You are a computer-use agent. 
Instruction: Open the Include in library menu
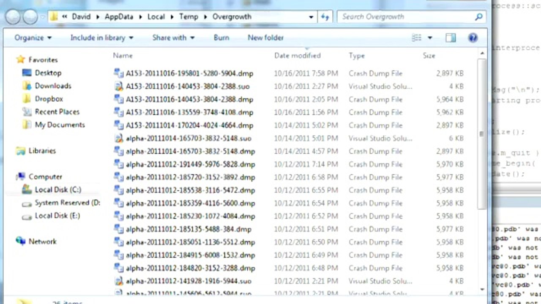click(x=102, y=38)
